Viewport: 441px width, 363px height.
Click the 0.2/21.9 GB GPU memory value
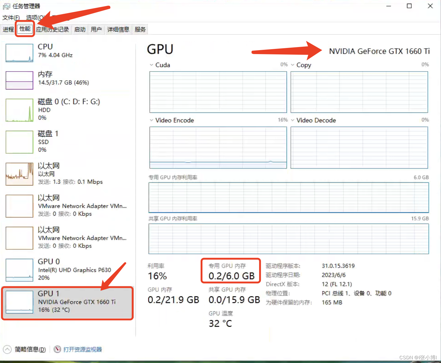[173, 300]
